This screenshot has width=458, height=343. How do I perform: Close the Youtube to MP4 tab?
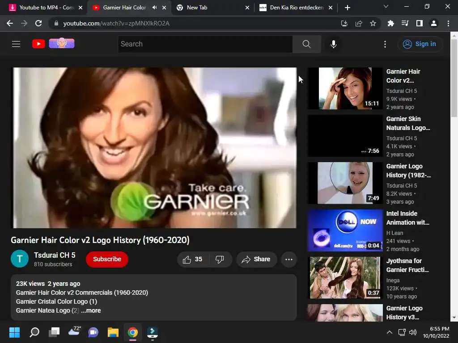[81, 8]
